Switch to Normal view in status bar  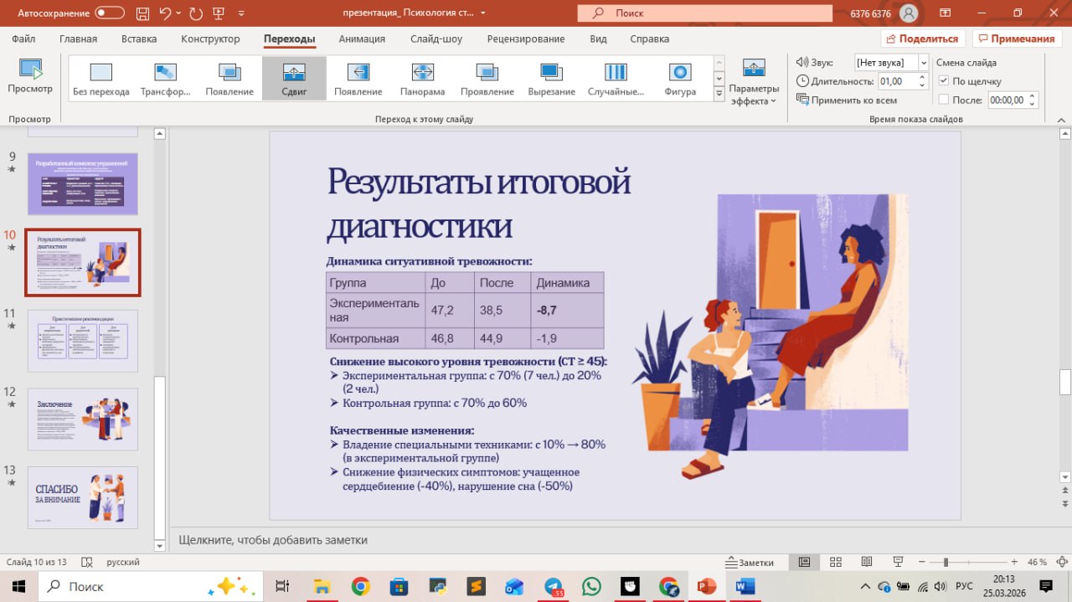click(x=804, y=562)
